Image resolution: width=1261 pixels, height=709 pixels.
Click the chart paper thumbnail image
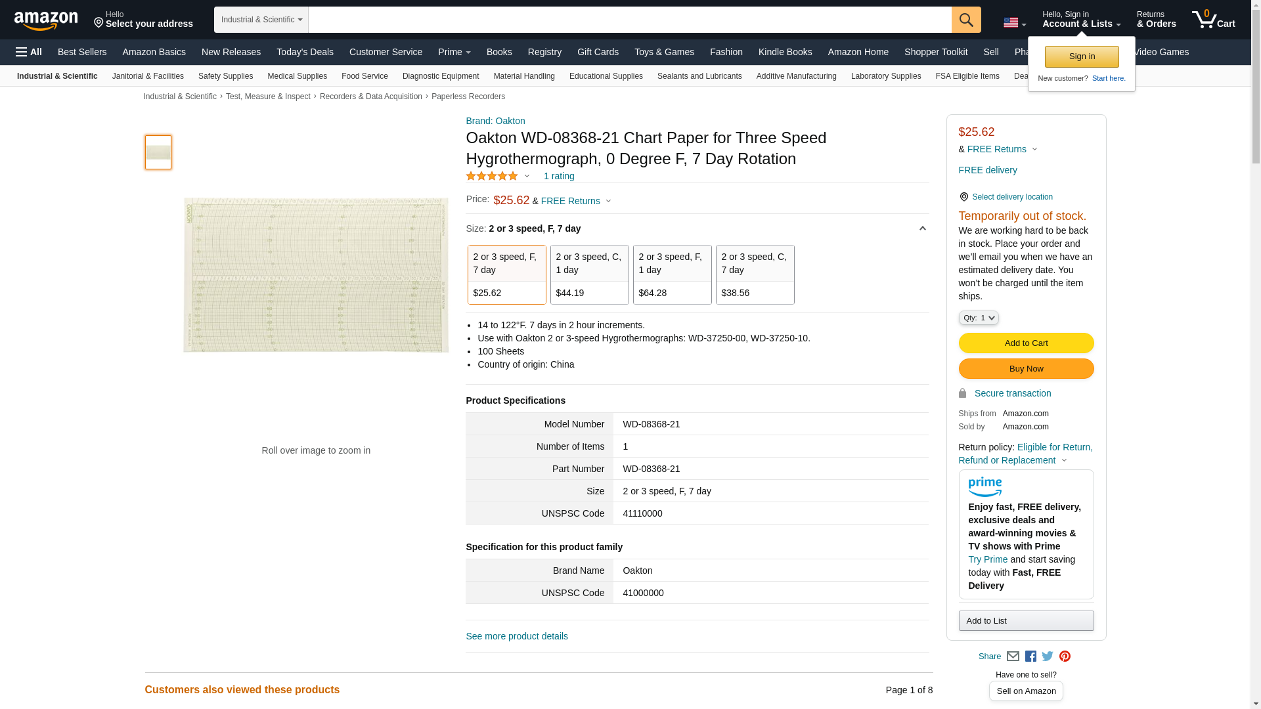coord(158,152)
